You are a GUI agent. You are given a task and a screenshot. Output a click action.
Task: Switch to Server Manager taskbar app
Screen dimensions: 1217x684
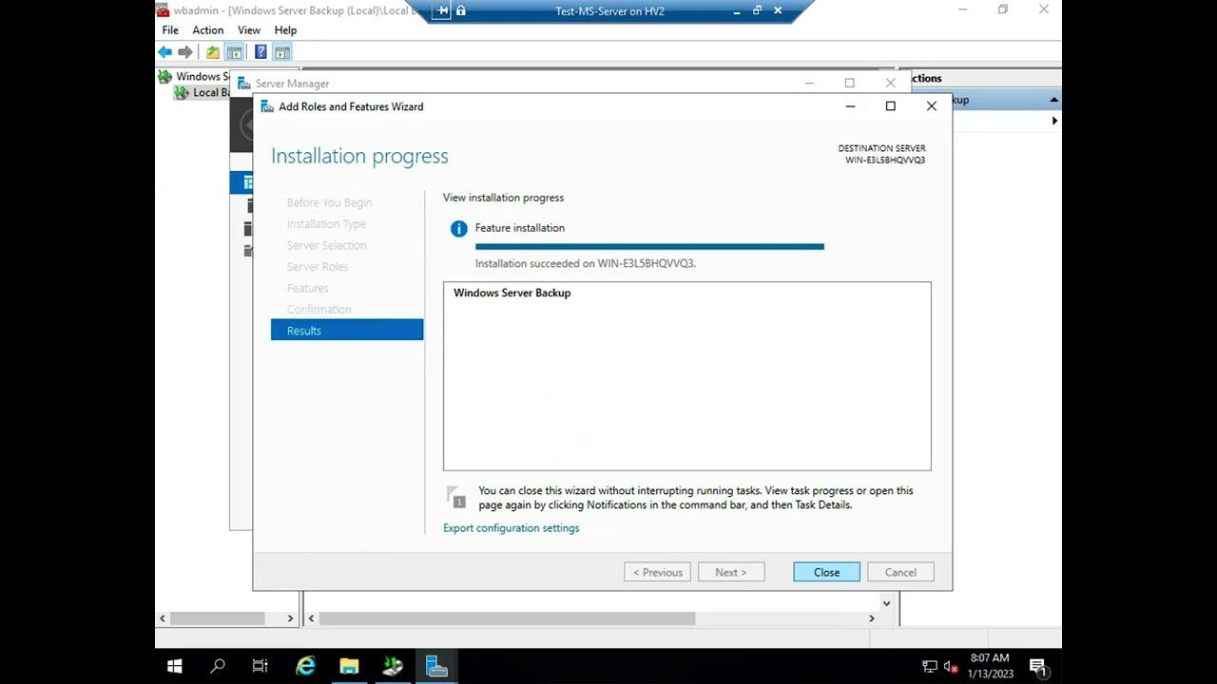pyautogui.click(x=436, y=666)
